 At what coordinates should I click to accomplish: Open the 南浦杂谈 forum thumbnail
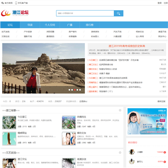69,163
